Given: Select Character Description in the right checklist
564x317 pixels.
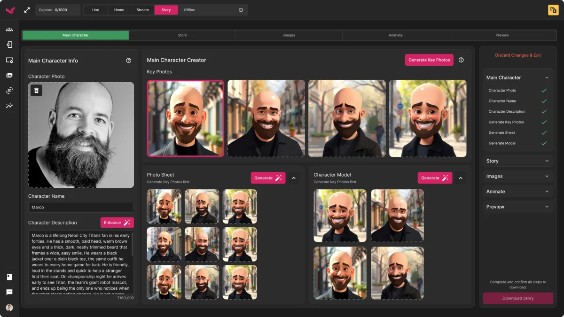Looking at the screenshot, I should 507,111.
